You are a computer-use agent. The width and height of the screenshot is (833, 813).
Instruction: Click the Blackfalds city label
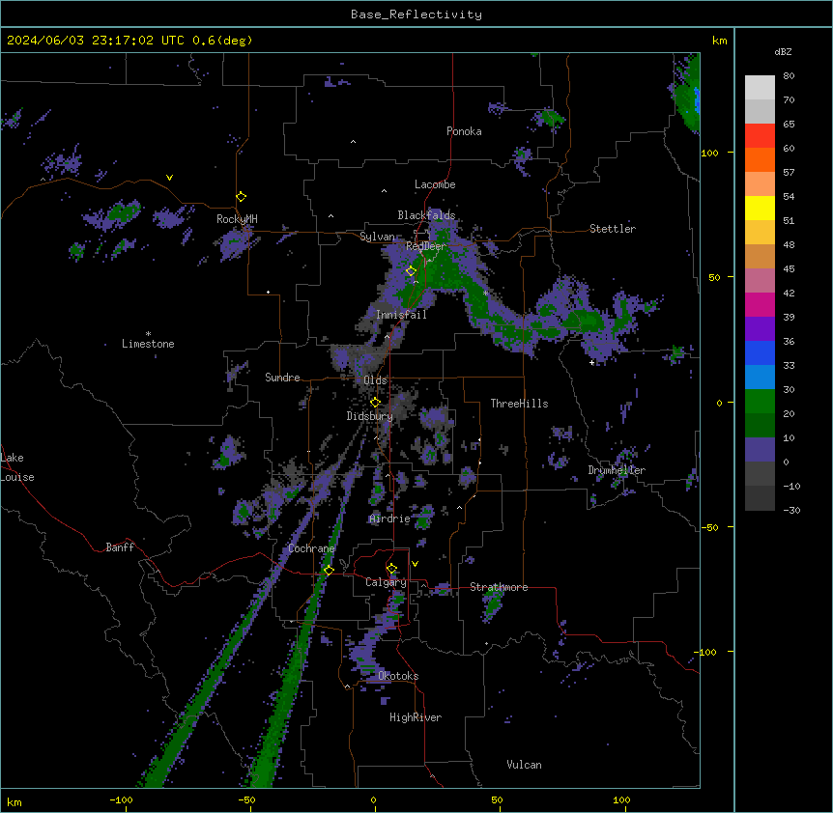[426, 215]
